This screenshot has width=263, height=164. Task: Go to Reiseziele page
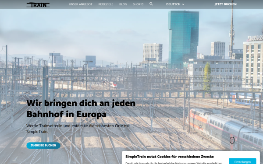coord(106,4)
